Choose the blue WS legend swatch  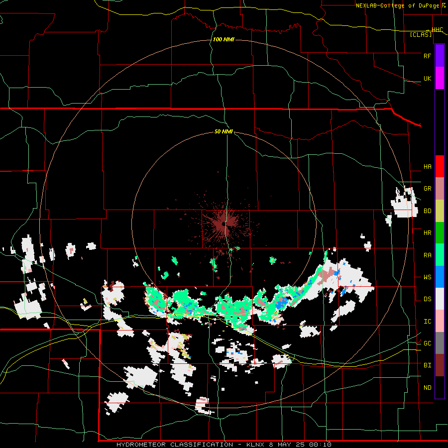pyautogui.click(x=440, y=277)
